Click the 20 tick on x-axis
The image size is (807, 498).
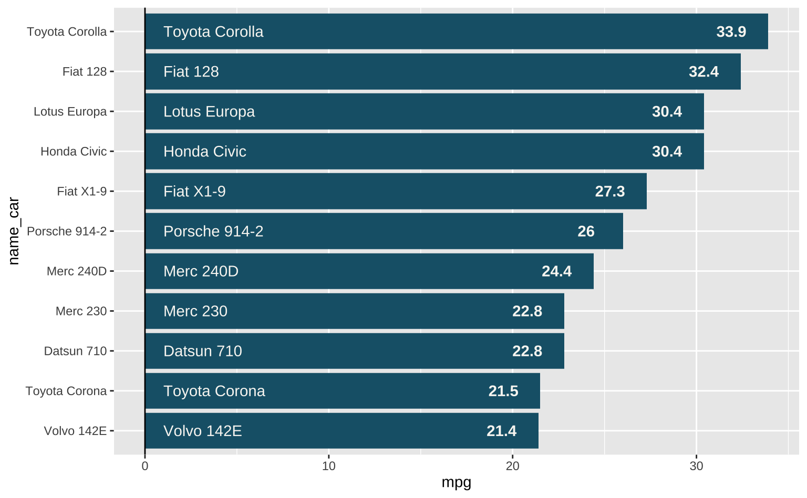coord(512,466)
